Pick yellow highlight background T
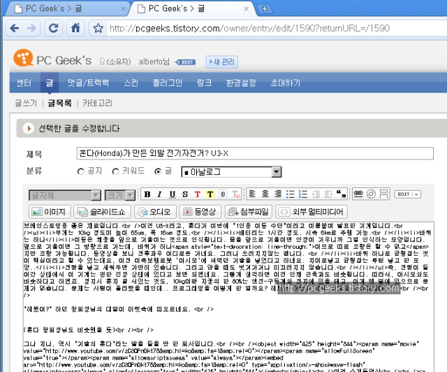 (x=210, y=194)
